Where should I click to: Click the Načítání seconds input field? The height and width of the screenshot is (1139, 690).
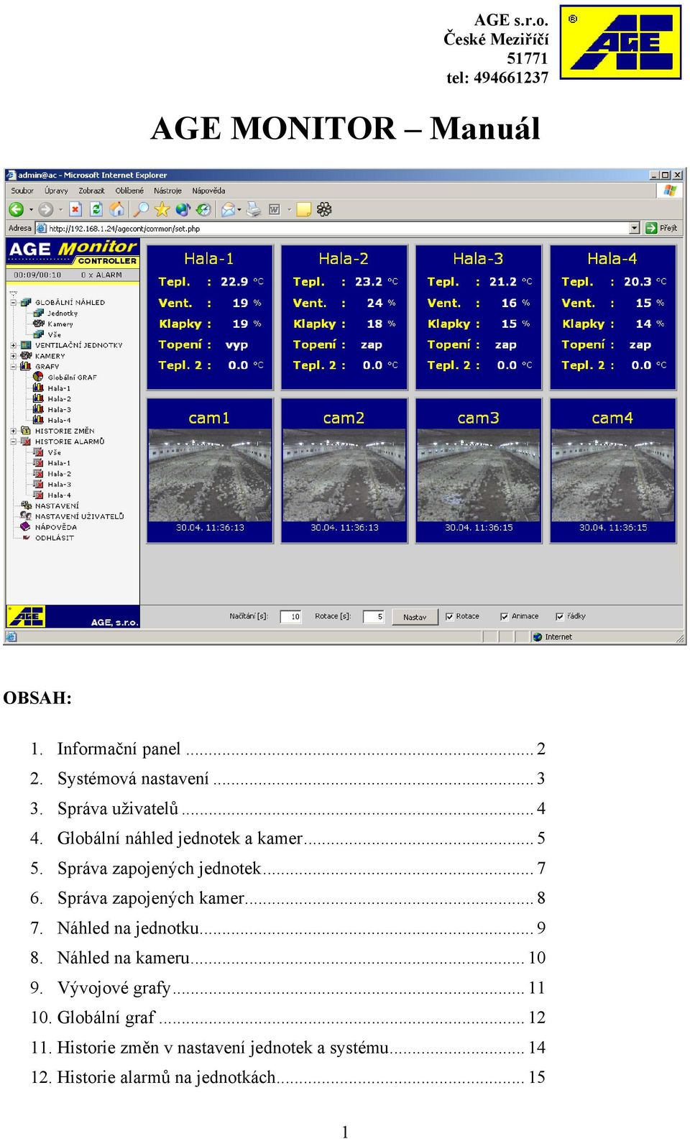point(290,617)
